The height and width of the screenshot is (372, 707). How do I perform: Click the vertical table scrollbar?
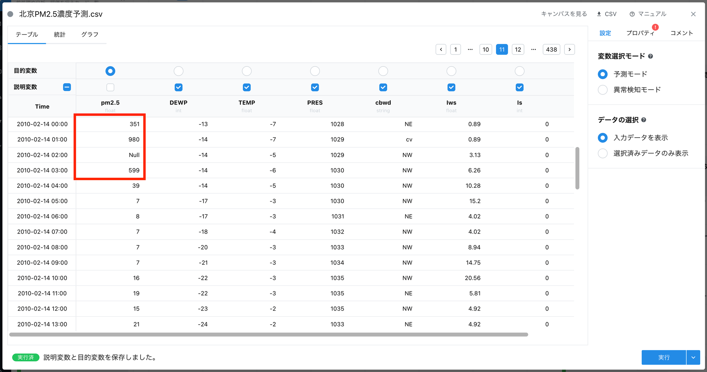(577, 168)
